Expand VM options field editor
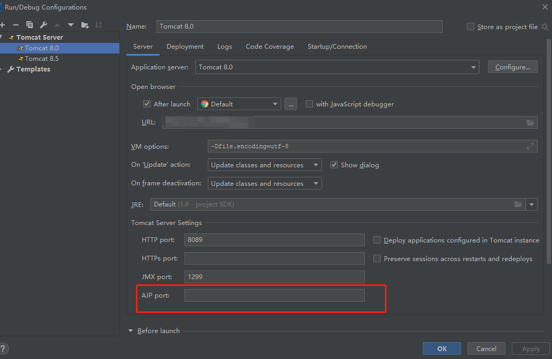Screen dimensions: 552x359 (530, 146)
